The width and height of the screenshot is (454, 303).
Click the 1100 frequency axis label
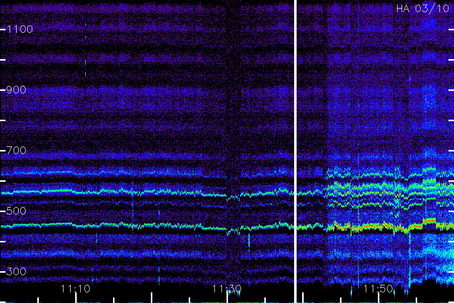[20, 29]
